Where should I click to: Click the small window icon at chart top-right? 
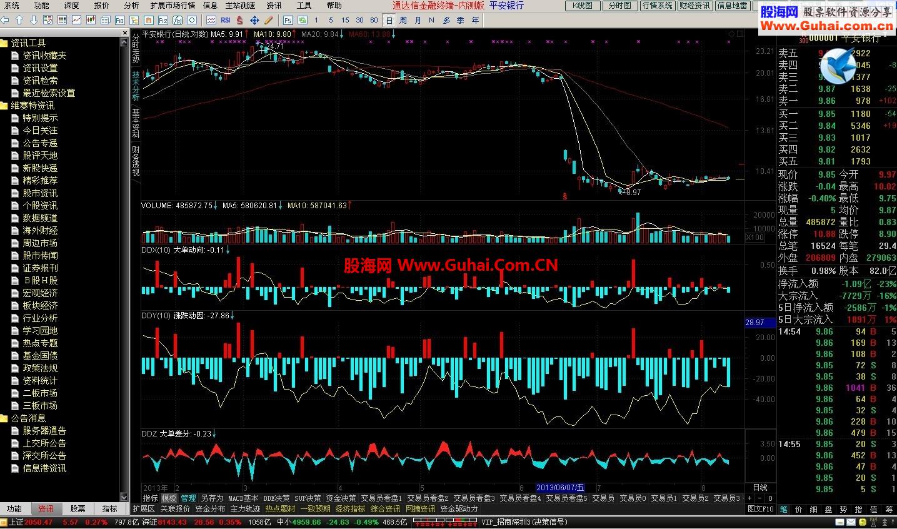tap(740, 34)
